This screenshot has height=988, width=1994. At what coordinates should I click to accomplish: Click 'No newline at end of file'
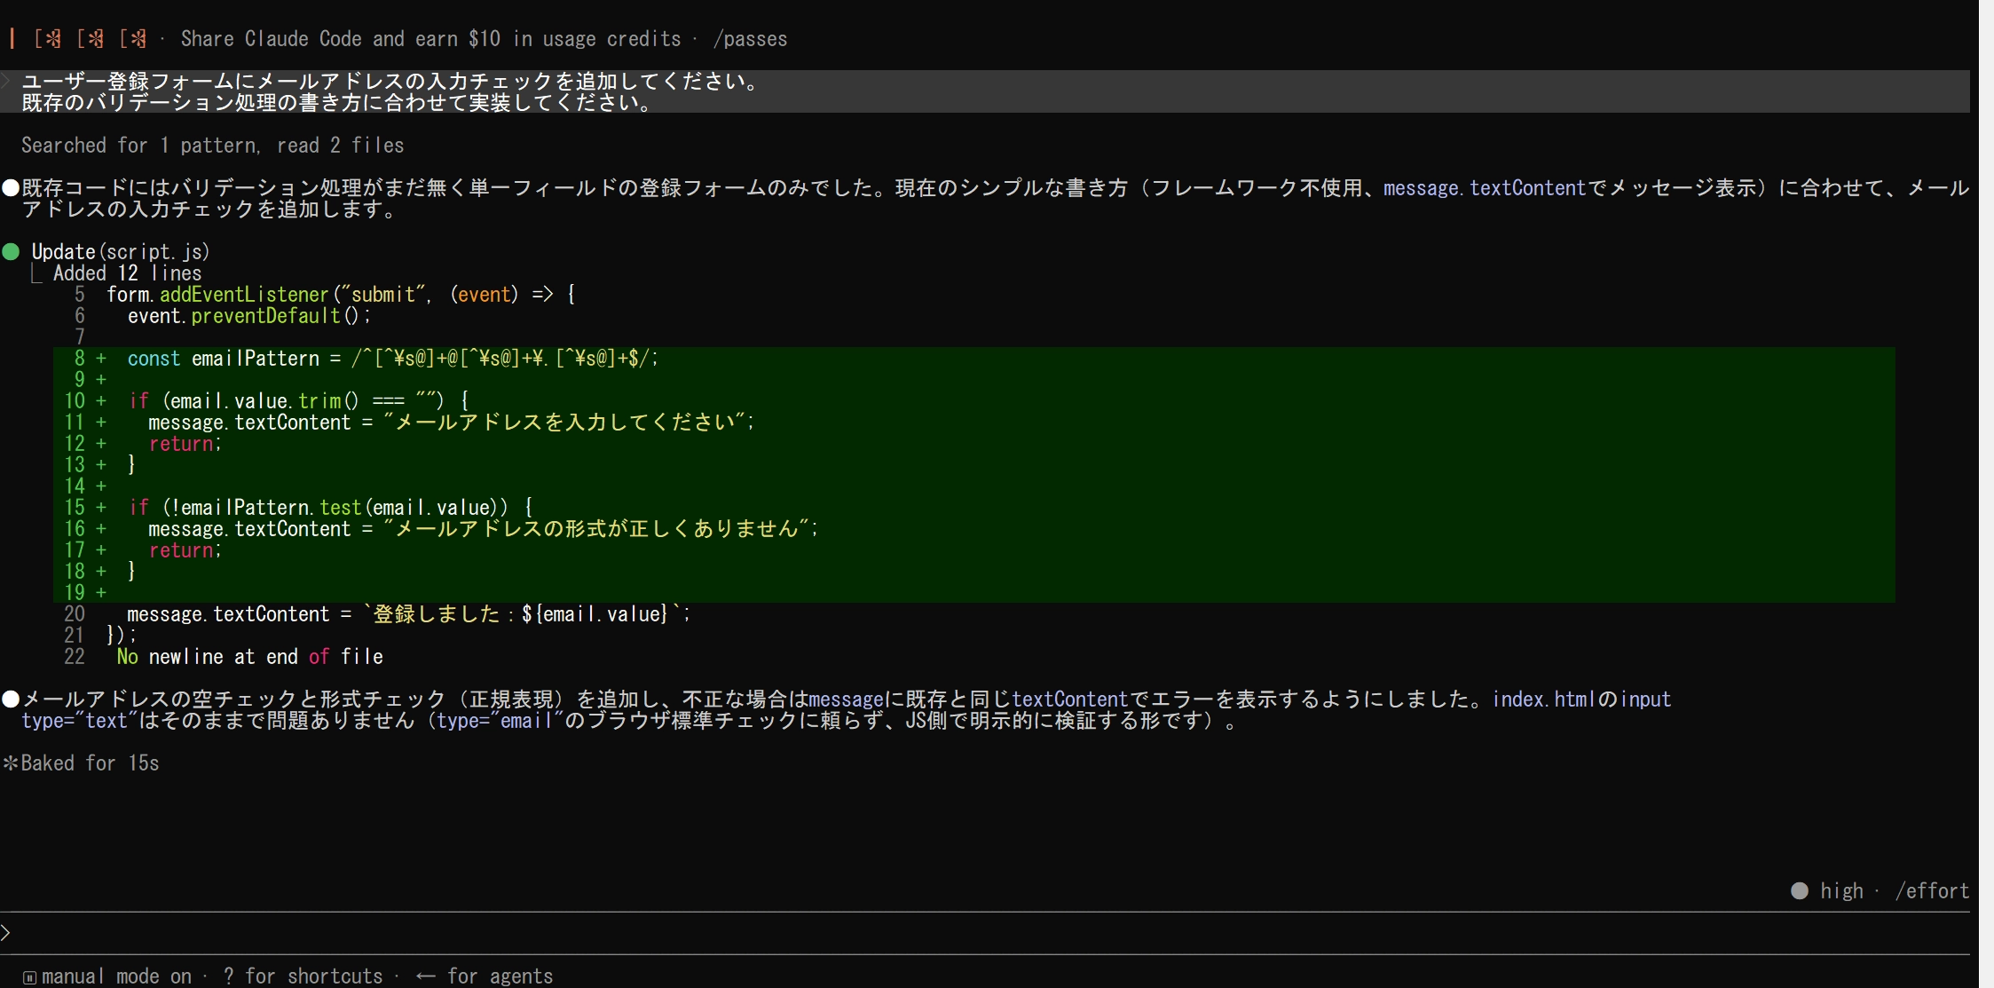click(x=250, y=657)
